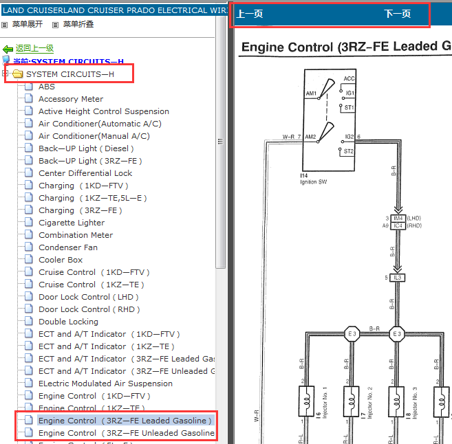Viewport: 452px width, 444px height.
Task: Click the 菜单展开 label
Action: pyautogui.click(x=28, y=24)
